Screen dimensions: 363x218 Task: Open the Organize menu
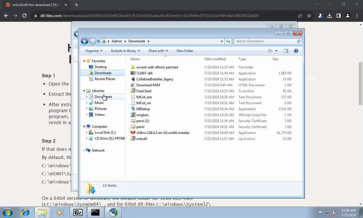coord(94,51)
